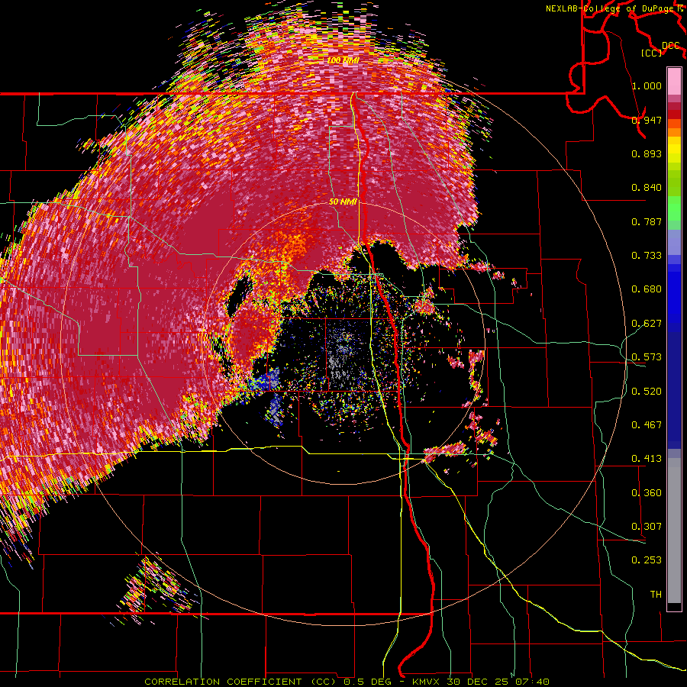Click the DCC label above the color scale
The height and width of the screenshot is (687, 687).
coord(670,45)
